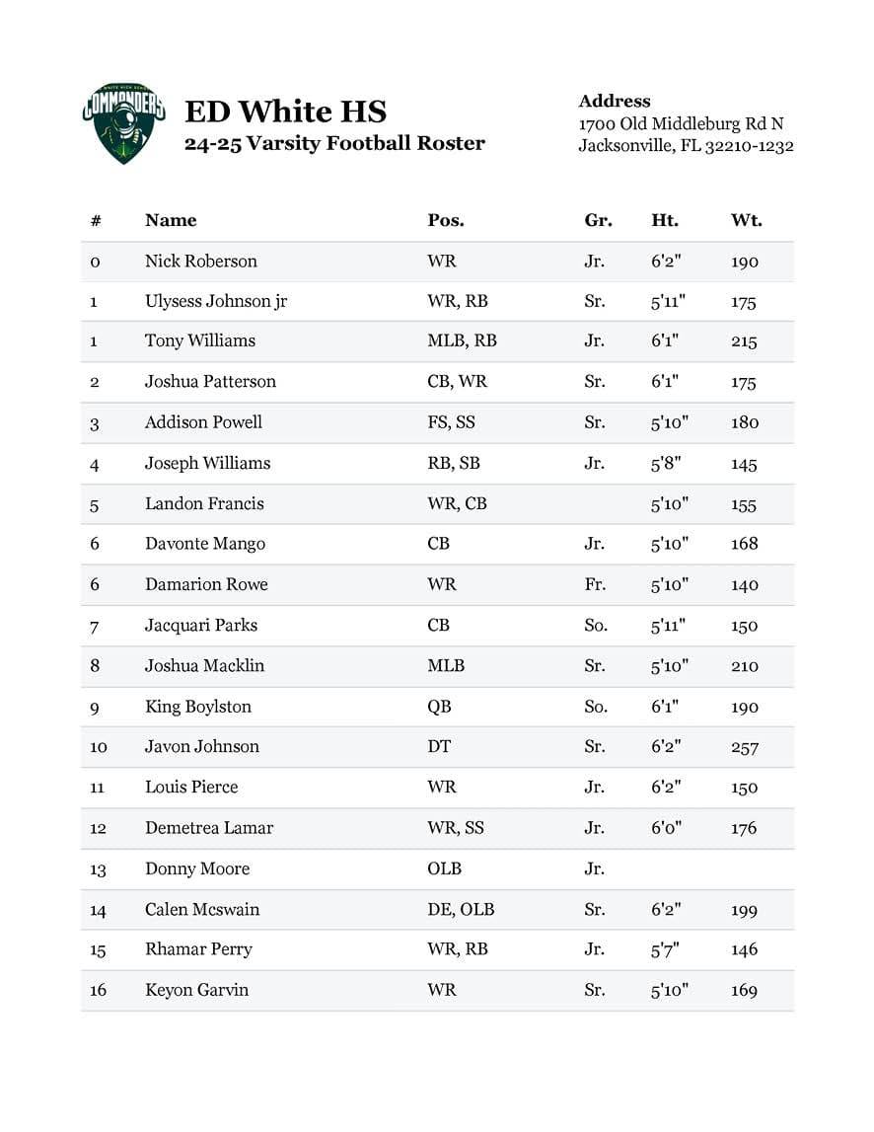Image resolution: width=874 pixels, height=1132 pixels.
Task: Click the Address heading
Action: [x=614, y=101]
